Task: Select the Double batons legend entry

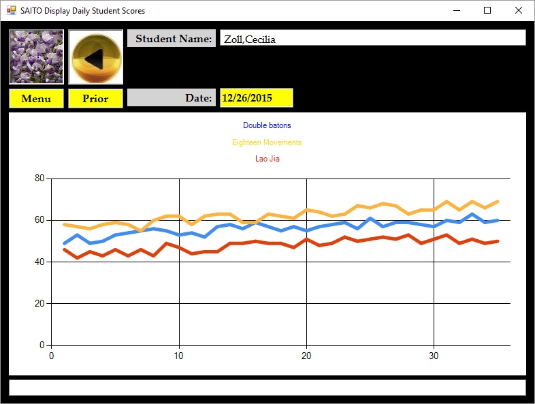Action: coord(267,125)
